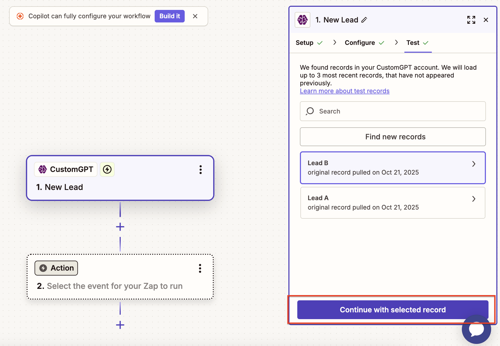The width and height of the screenshot is (500, 346).
Task: Click the chevron between Setup and Configure
Action: 335,43
